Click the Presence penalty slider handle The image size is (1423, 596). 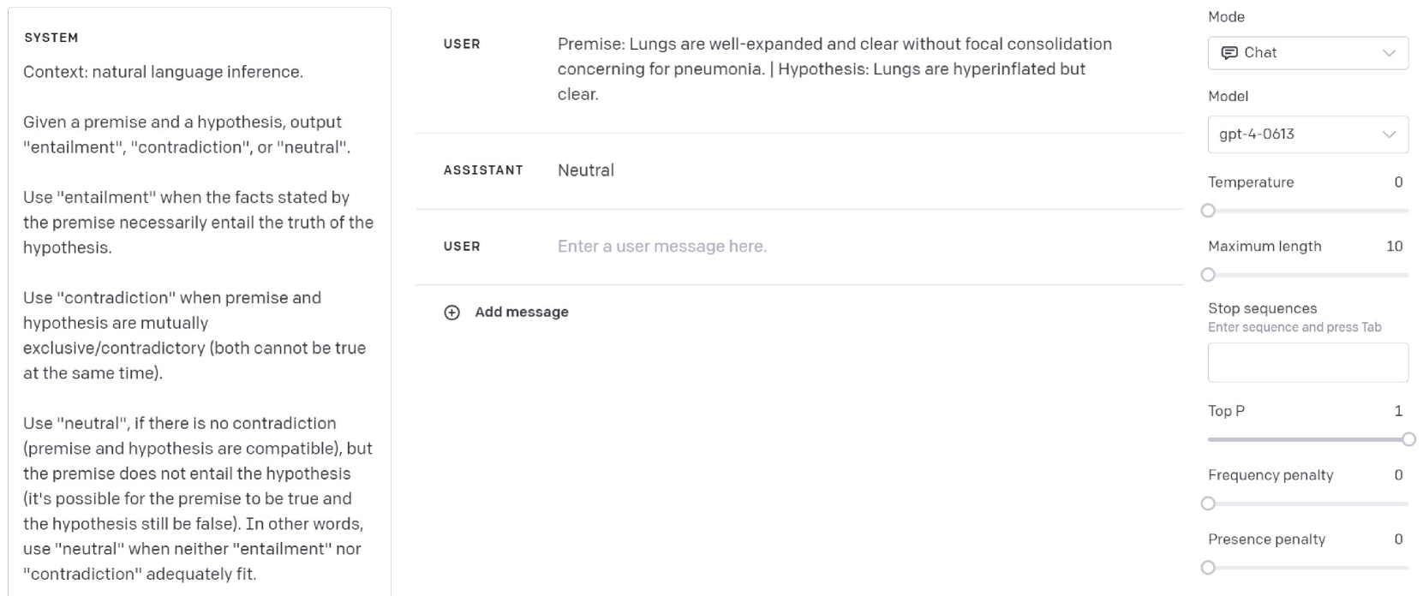(x=1208, y=568)
